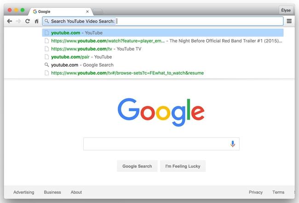
Task: Select the Google tab
Action: click(61, 11)
